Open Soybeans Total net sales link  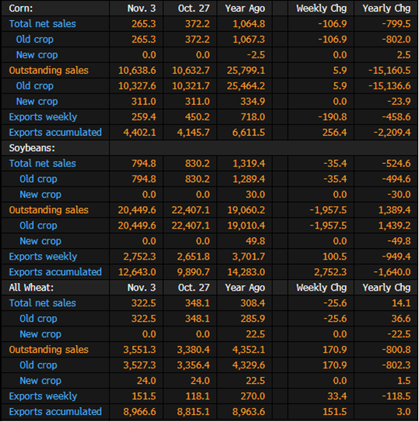click(x=42, y=163)
